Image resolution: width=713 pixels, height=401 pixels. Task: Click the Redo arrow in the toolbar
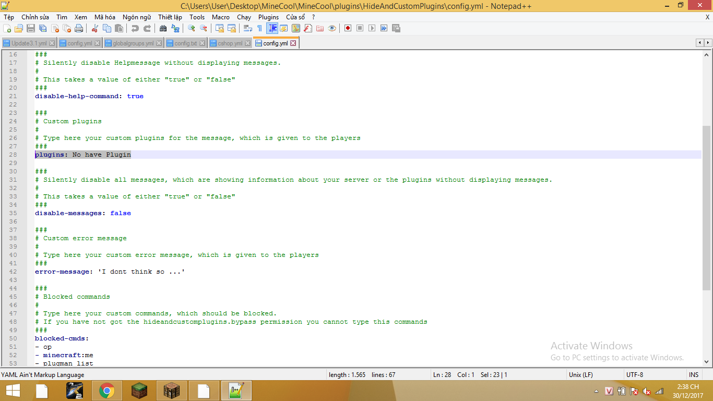click(x=147, y=28)
